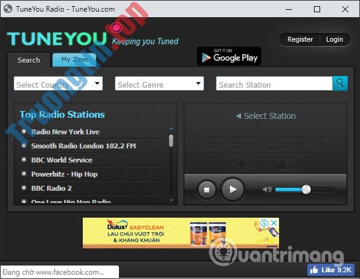Screen dimensions: 360x279
Task: Click the ad info icon
Action: (264, 223)
